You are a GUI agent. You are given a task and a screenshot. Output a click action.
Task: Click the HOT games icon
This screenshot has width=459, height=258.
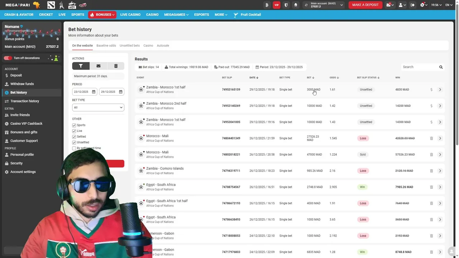pyautogui.click(x=72, y=5)
